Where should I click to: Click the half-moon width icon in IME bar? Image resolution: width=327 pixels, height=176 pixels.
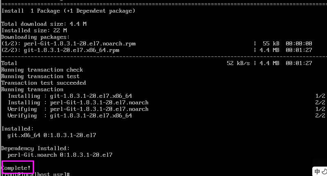(x=324, y=171)
